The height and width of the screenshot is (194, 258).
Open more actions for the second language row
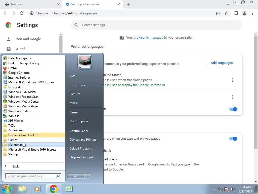[x=232, y=97]
